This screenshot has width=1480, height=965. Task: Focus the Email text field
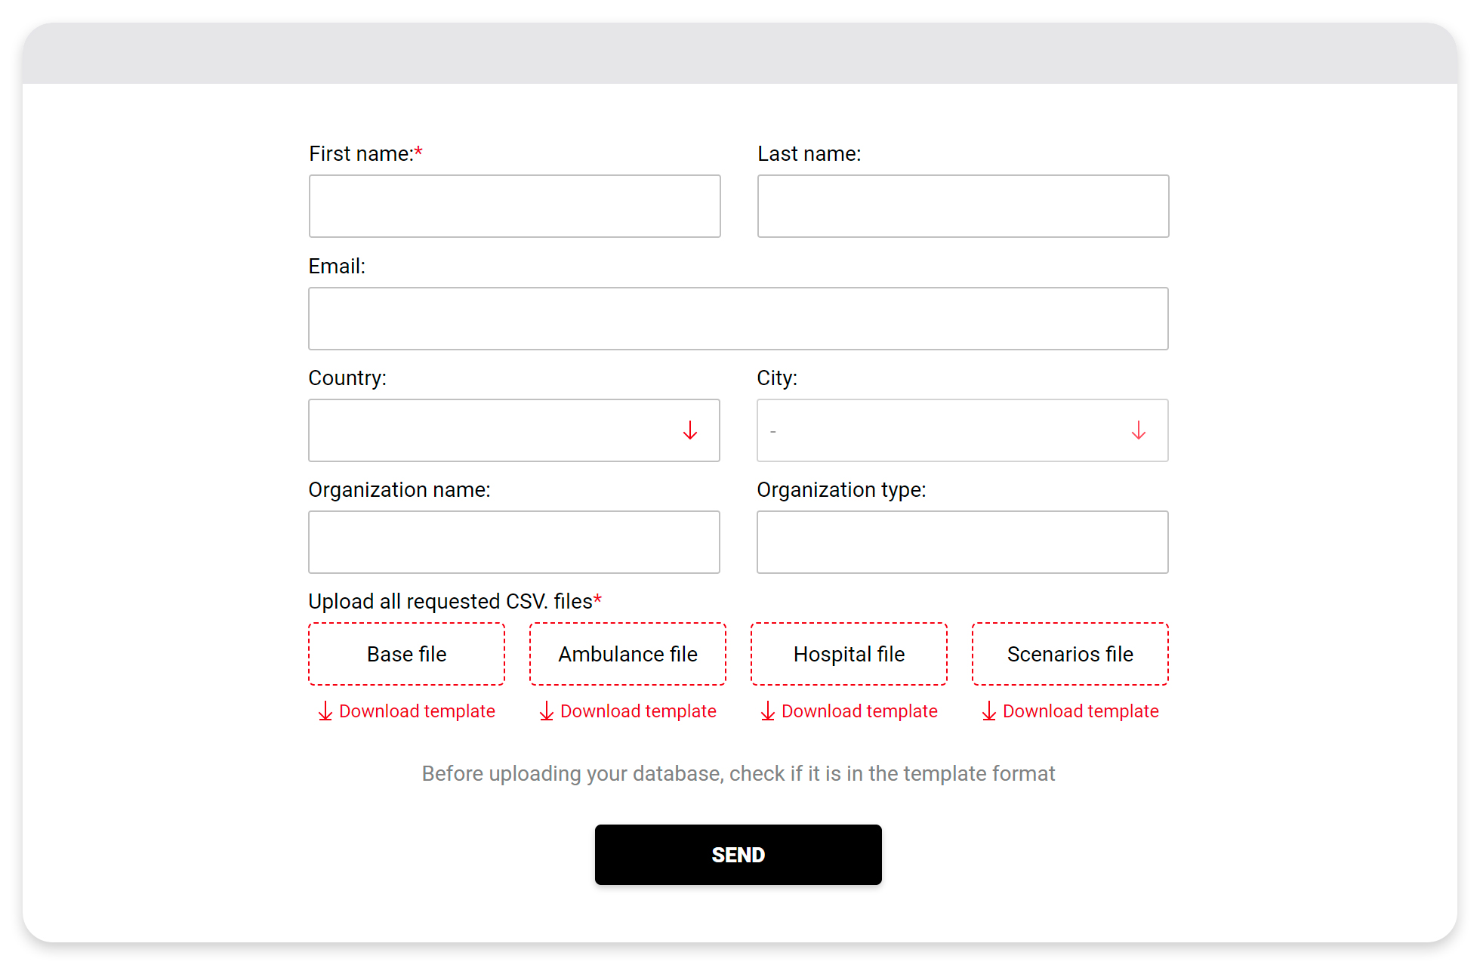[x=738, y=319]
